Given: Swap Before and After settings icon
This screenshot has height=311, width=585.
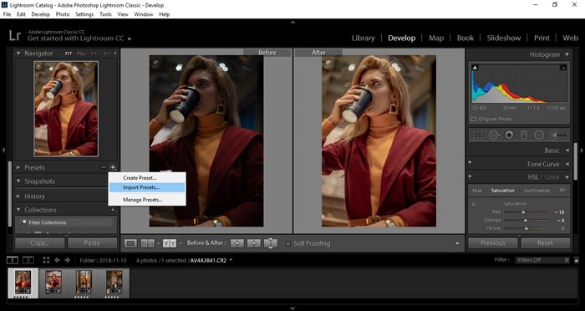Looking at the screenshot, I should 271,243.
